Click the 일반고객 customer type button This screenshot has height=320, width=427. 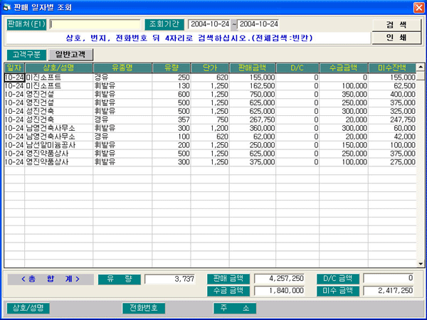[70, 55]
